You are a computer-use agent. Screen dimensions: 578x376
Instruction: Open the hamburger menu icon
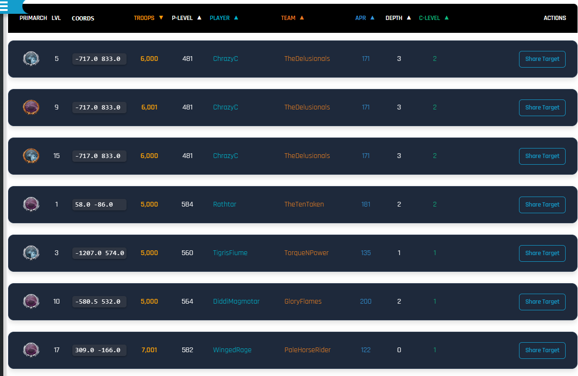point(4,7)
